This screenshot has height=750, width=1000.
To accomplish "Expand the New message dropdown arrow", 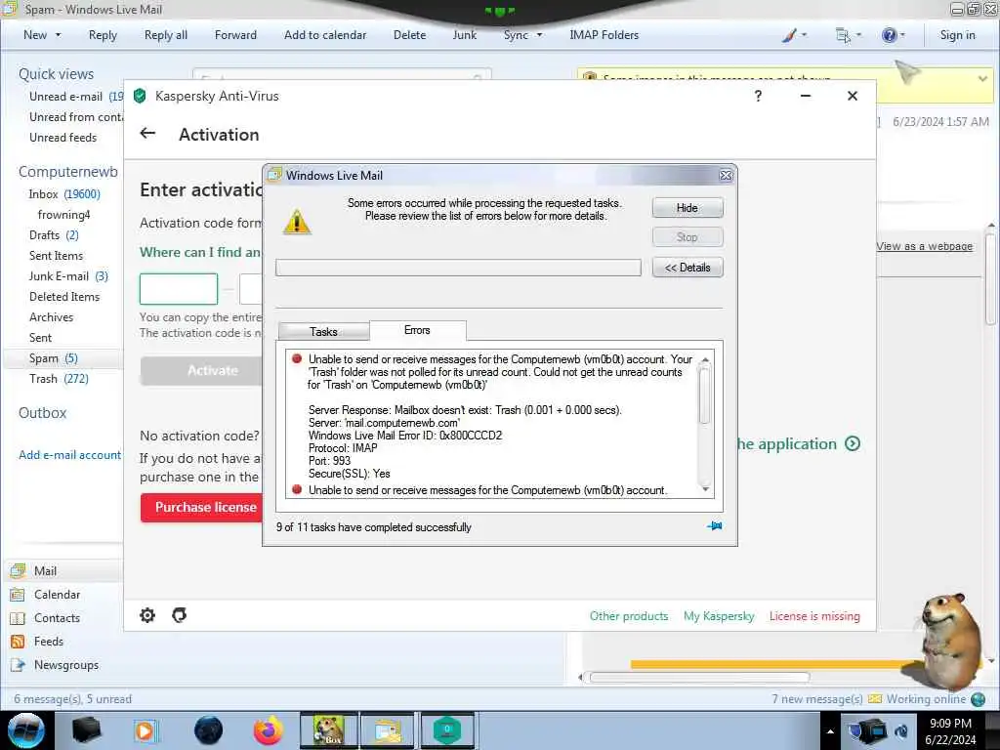I will click(58, 35).
